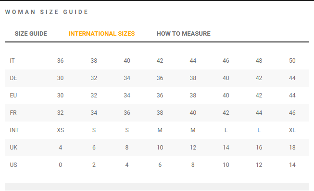Viewport: 314px width, 191px height.
Task: Select value 36 in the IT row
Action: point(60,61)
